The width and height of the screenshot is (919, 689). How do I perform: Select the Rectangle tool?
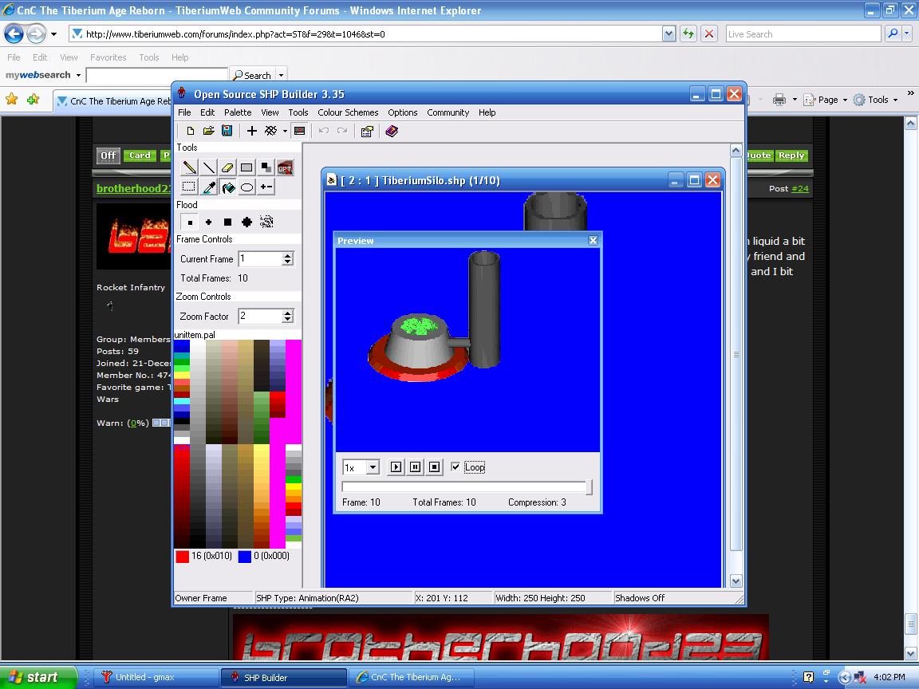click(x=247, y=167)
